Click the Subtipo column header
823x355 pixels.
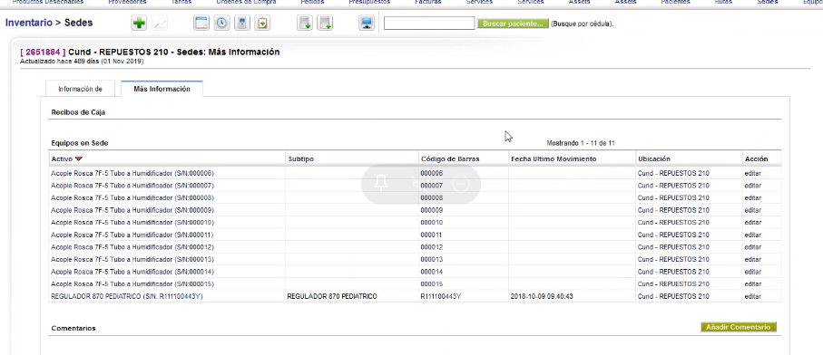pos(300,158)
